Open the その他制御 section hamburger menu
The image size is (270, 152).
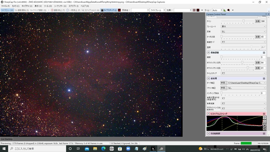[264, 133]
